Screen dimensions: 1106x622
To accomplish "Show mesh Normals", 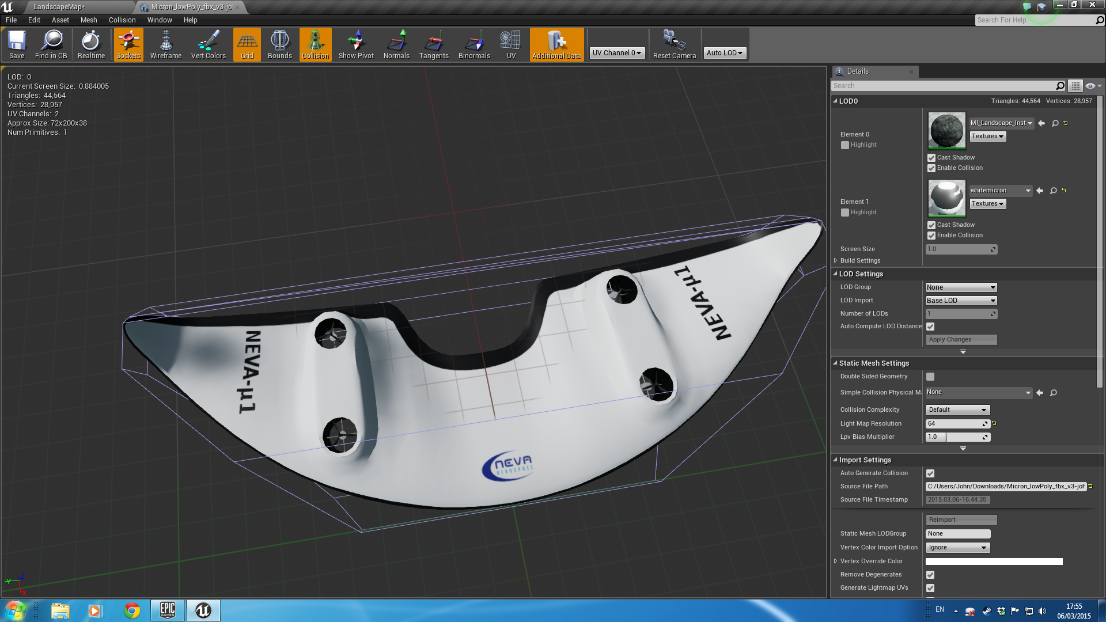I will 396,44.
